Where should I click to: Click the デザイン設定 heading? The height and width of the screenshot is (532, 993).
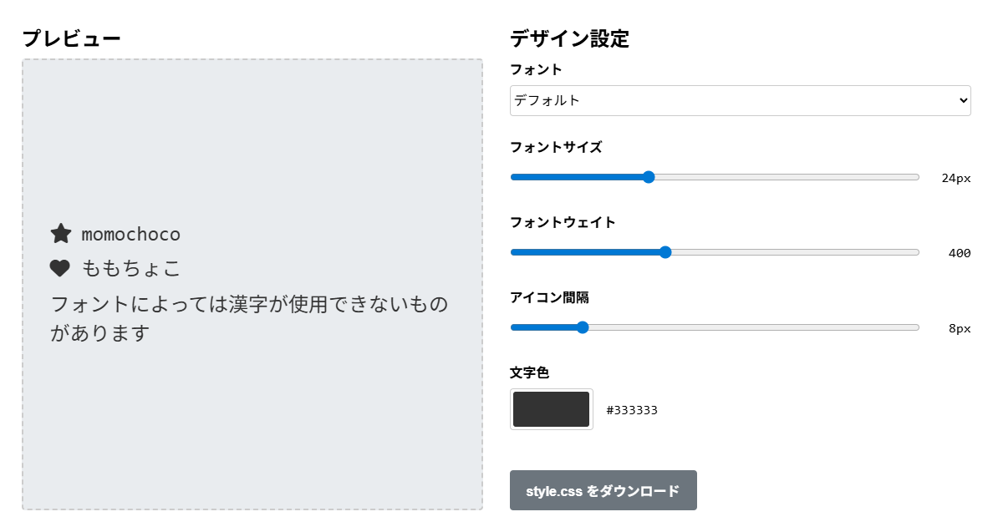click(569, 38)
